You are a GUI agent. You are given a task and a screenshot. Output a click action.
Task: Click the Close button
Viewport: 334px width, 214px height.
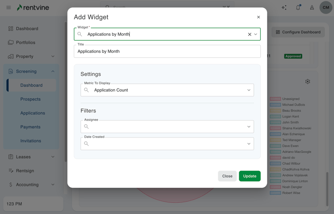(x=227, y=176)
